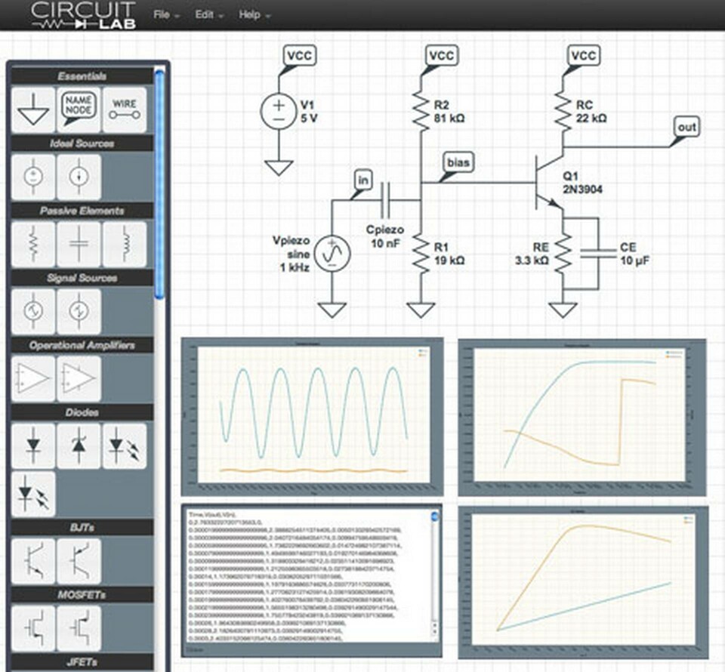The image size is (725, 672).
Task: Click inside the CSV data text box
Action: (309, 576)
